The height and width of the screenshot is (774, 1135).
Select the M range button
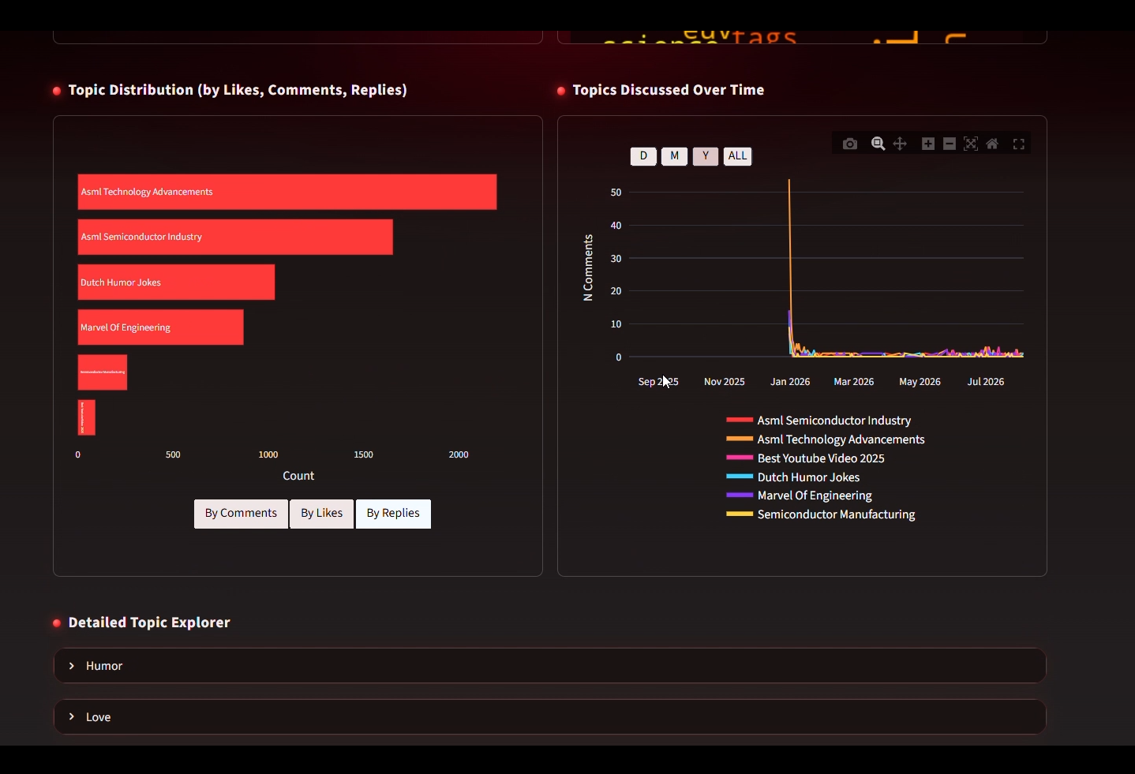(675, 156)
